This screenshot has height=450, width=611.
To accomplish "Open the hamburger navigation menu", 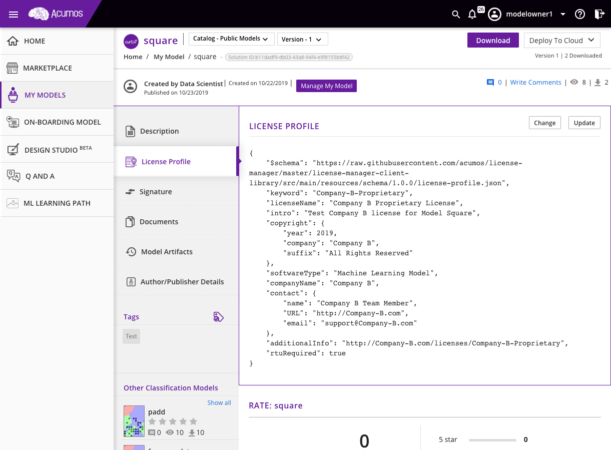I will point(14,14).
